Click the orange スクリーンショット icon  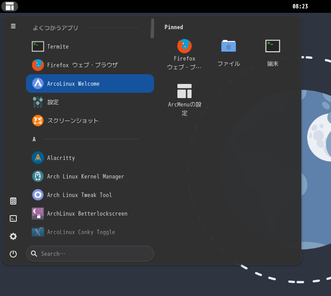pyautogui.click(x=38, y=121)
